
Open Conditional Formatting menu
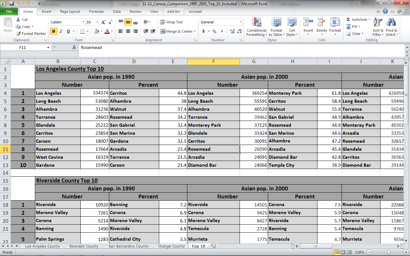257,27
